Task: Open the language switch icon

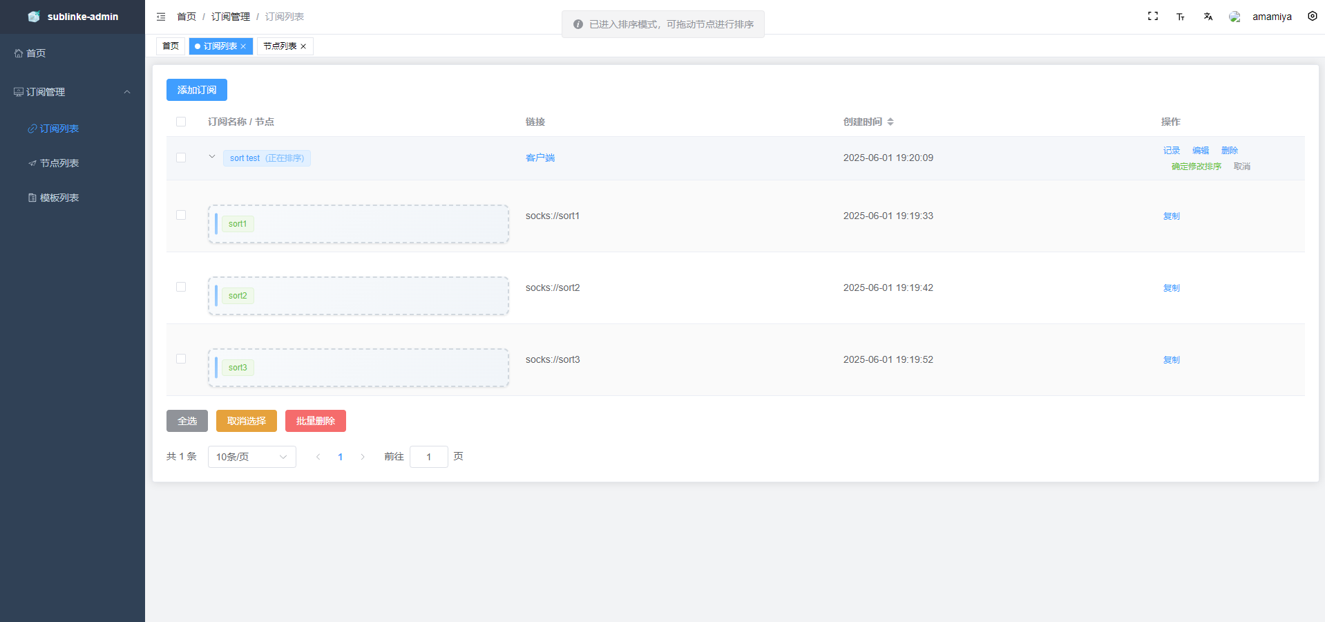Action: pyautogui.click(x=1208, y=17)
